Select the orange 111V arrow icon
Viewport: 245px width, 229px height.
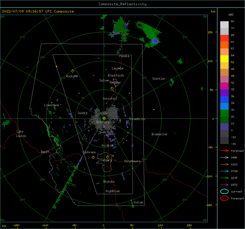click(x=224, y=164)
